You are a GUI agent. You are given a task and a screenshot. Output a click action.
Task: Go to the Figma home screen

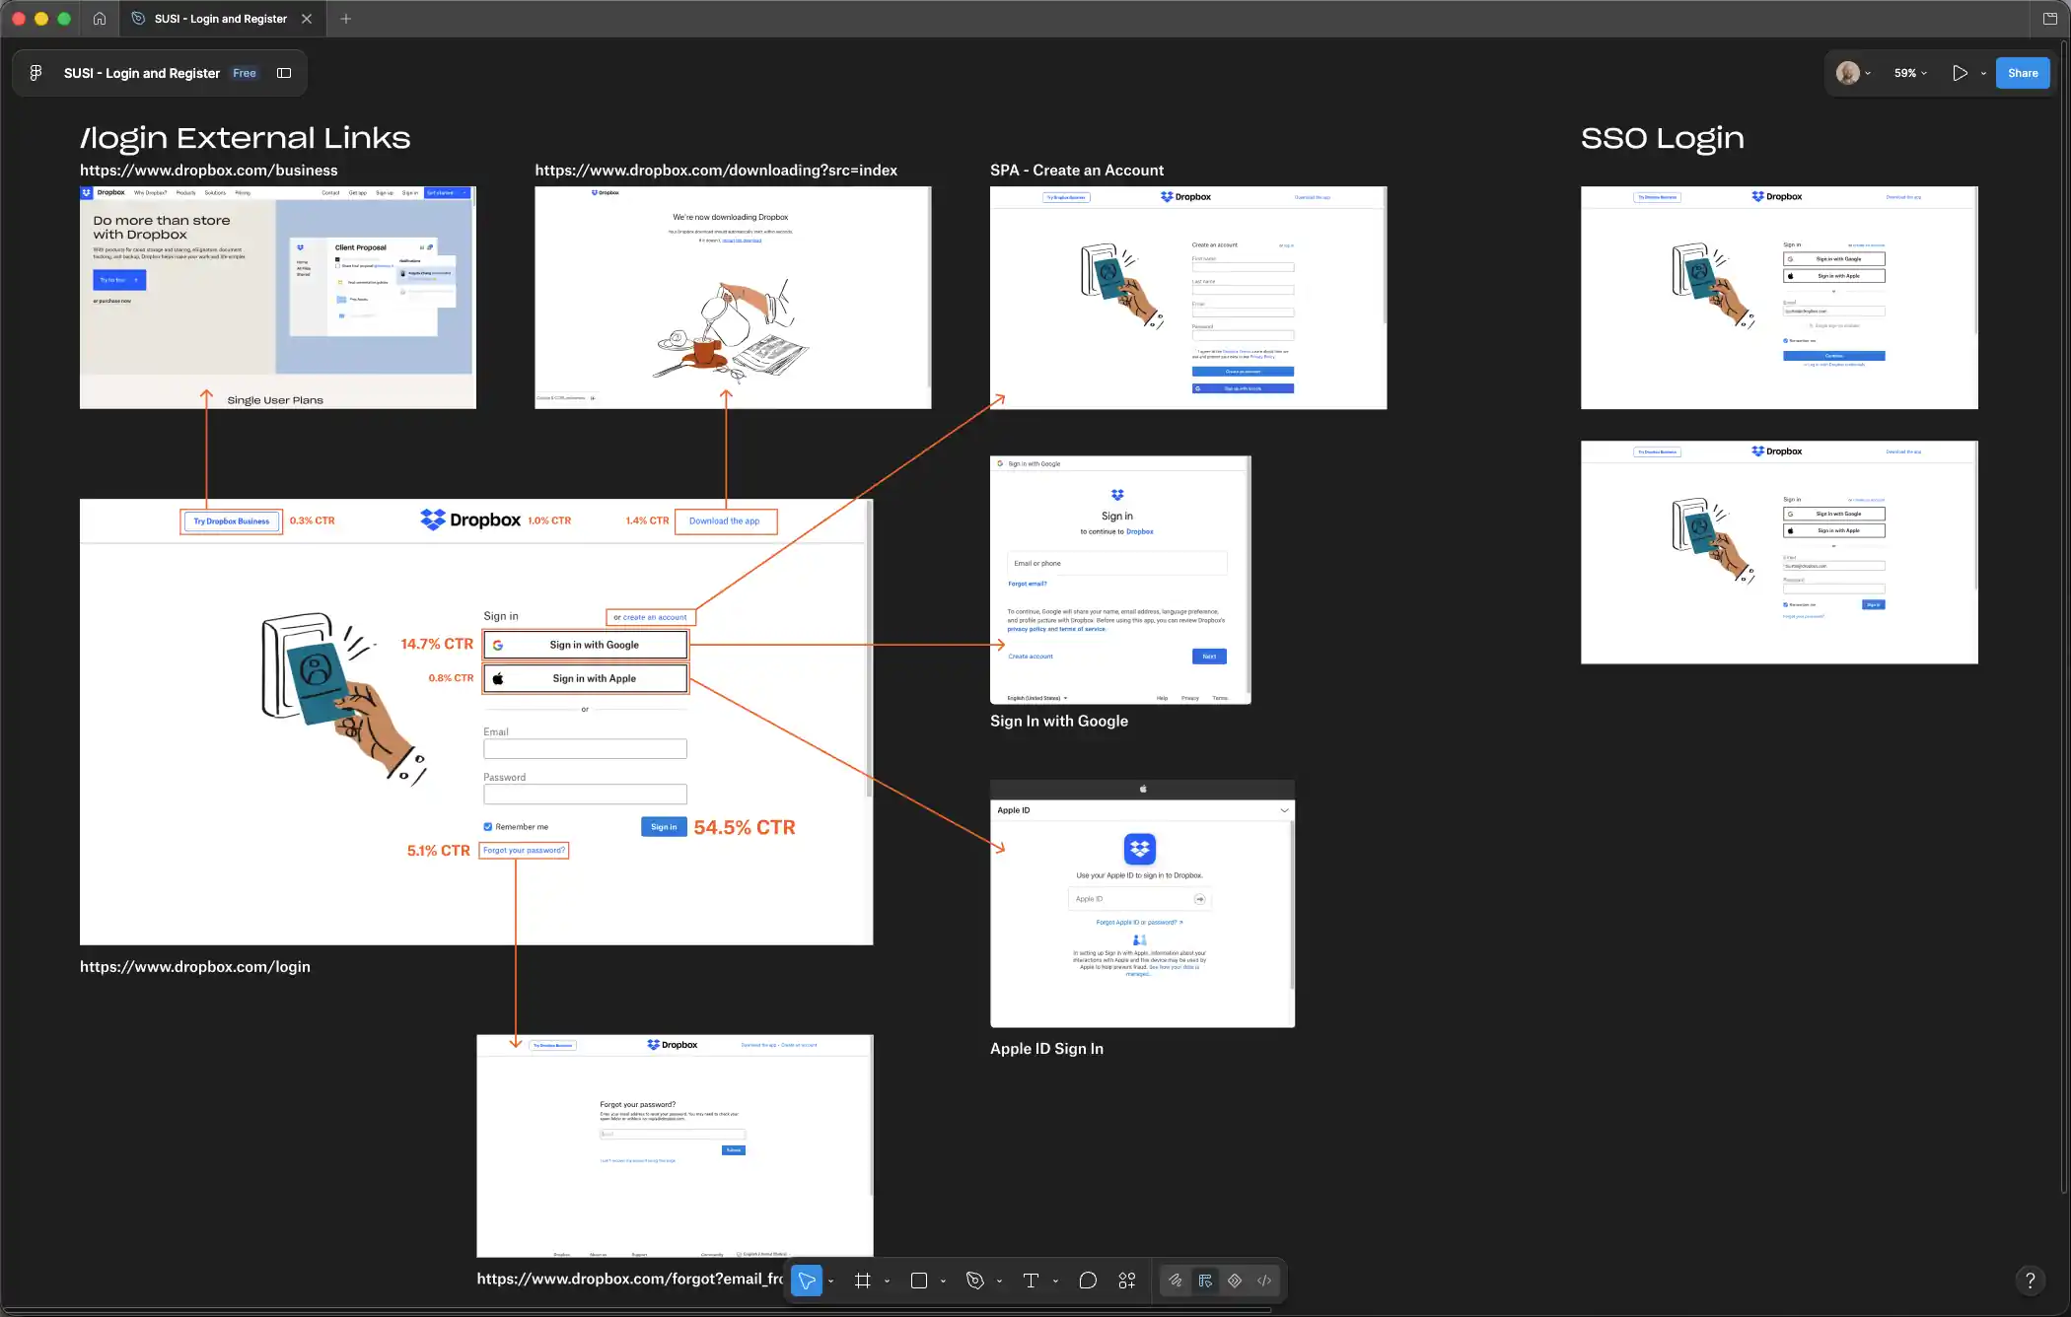tap(100, 19)
